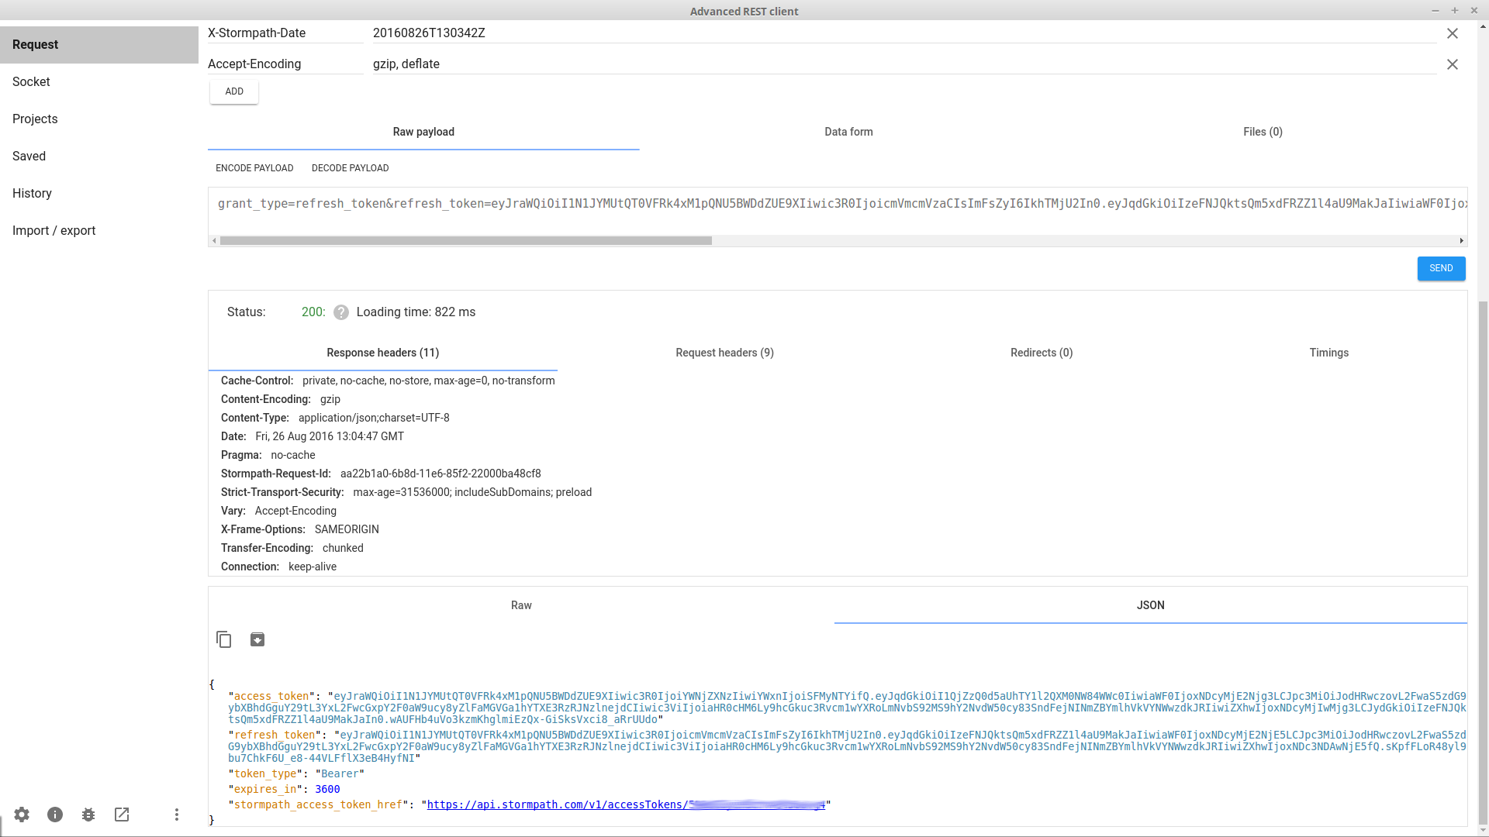This screenshot has height=837, width=1489.
Task: Switch to Data form tab
Action: pos(848,132)
